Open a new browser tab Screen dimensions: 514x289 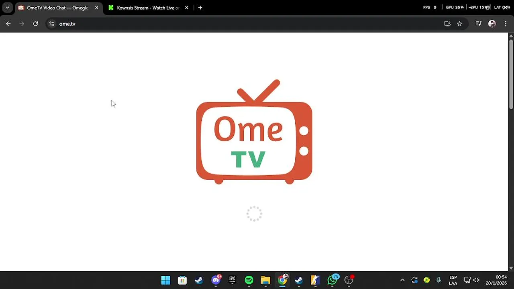tap(200, 8)
